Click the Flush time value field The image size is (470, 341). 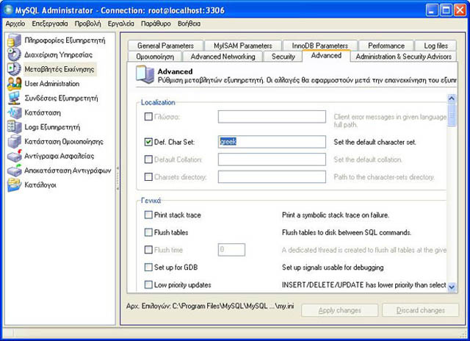click(x=231, y=250)
